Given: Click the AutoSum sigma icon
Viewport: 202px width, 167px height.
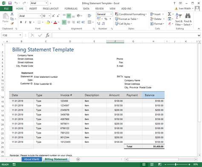Looking at the screenshot, I should click(169, 14).
